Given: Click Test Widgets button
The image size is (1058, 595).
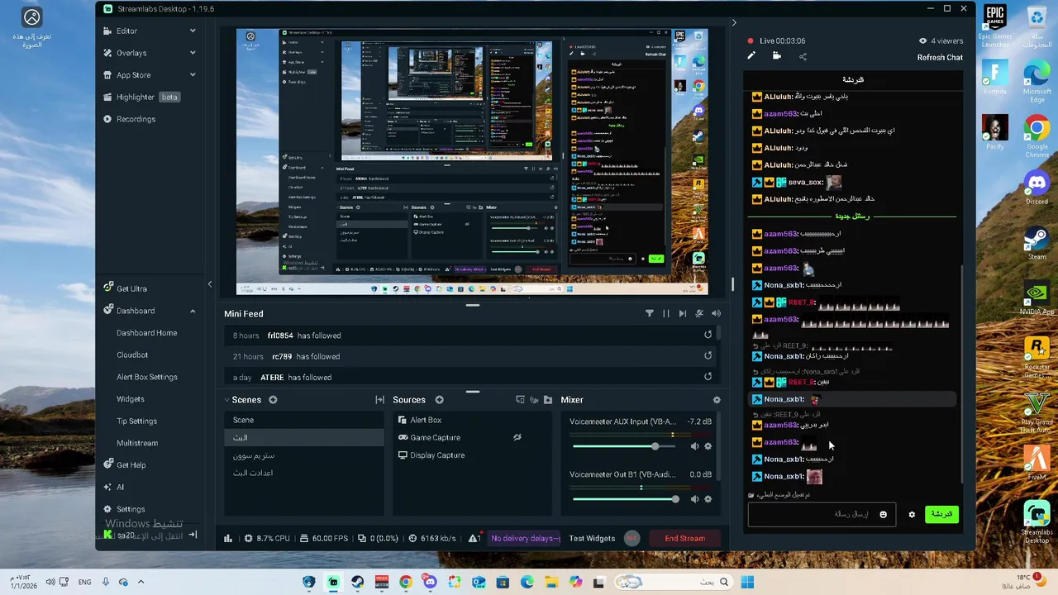Looking at the screenshot, I should 592,538.
